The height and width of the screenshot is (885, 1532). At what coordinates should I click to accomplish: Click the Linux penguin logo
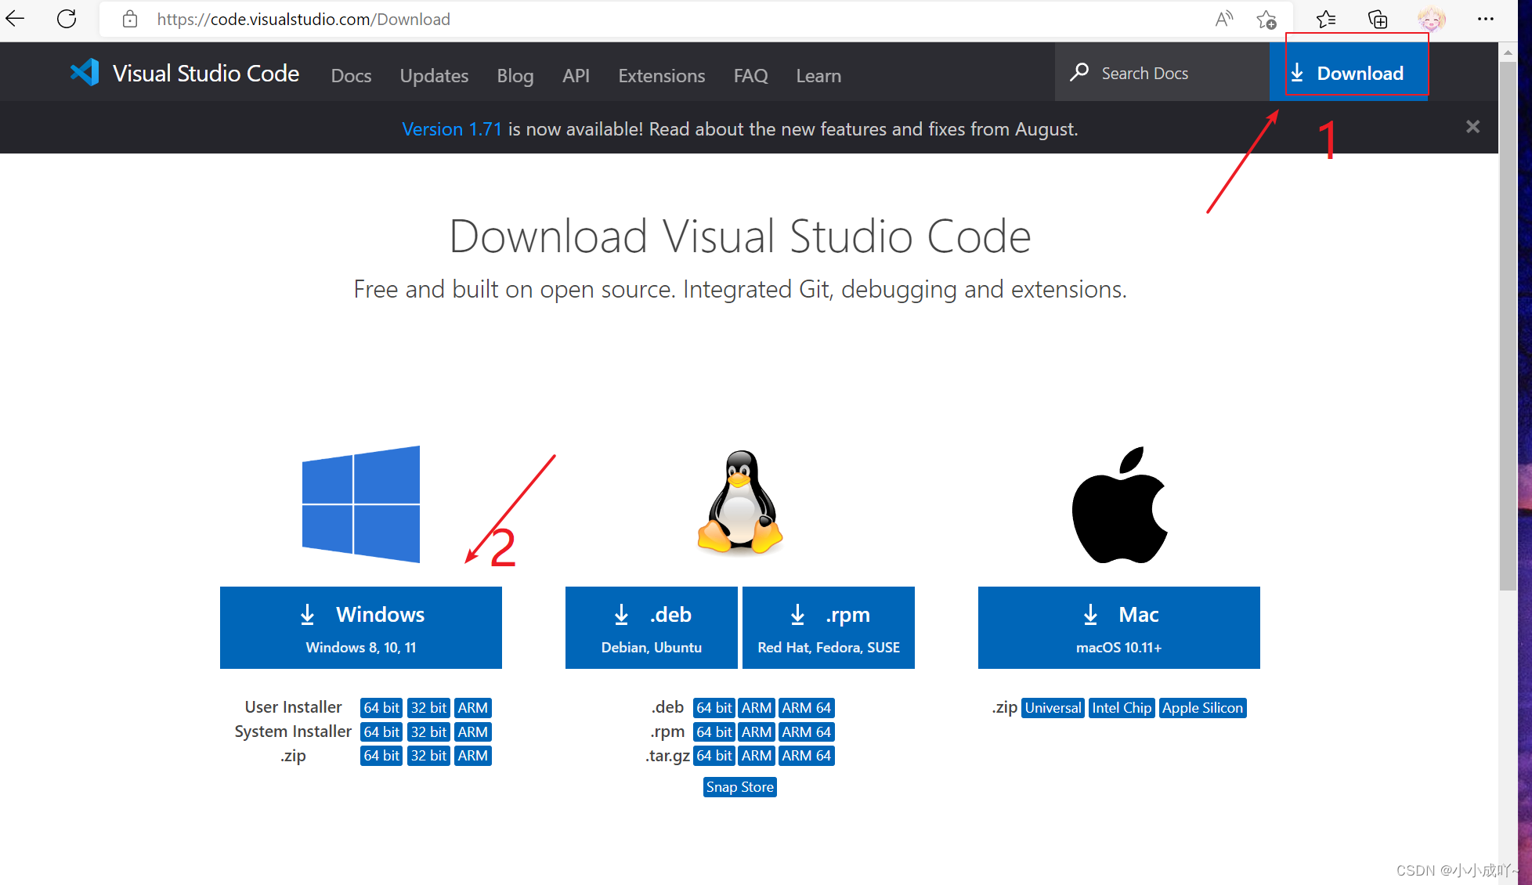[739, 502]
